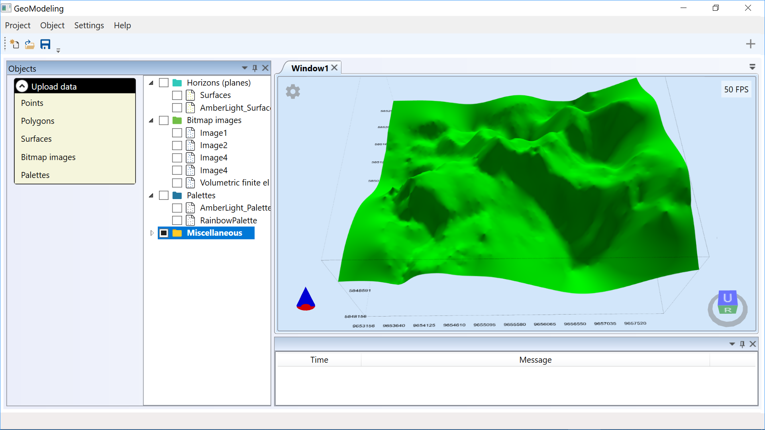Click the AmberLight_Palette file icon
Viewport: 765px width, 430px height.
[190, 208]
